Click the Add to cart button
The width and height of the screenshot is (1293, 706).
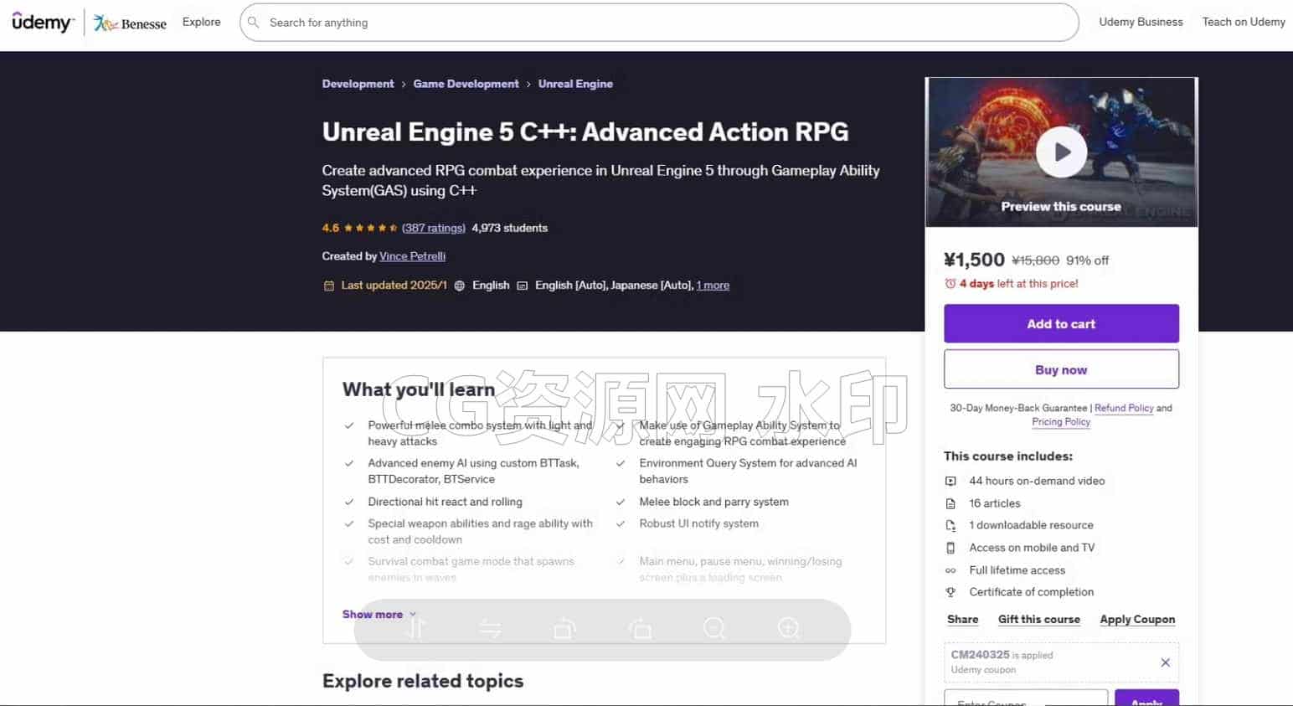point(1061,324)
